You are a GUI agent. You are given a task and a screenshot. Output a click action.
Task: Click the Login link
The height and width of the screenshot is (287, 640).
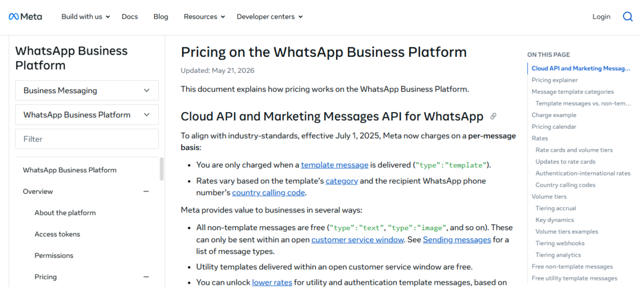coord(601,17)
